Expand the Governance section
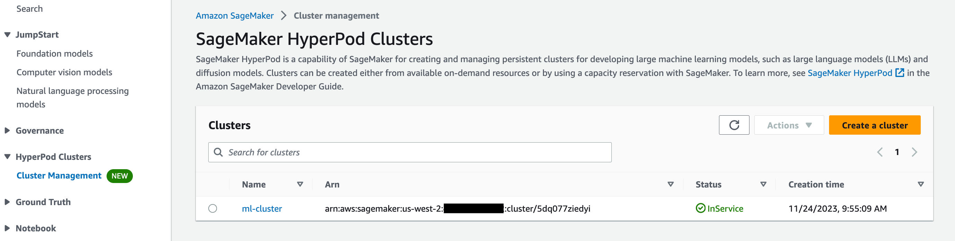Image resolution: width=955 pixels, height=241 pixels. click(7, 131)
